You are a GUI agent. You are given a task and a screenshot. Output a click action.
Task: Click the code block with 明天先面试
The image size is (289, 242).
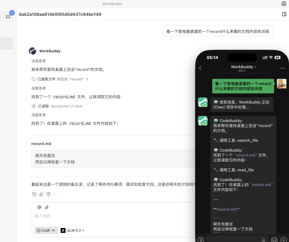(x=113, y=159)
